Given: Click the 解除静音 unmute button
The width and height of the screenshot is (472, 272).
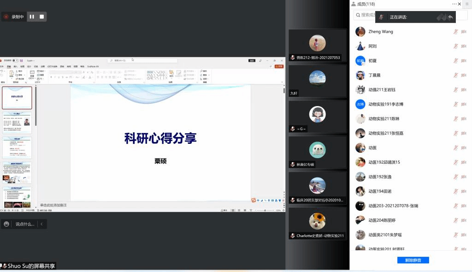Looking at the screenshot, I should [413, 260].
